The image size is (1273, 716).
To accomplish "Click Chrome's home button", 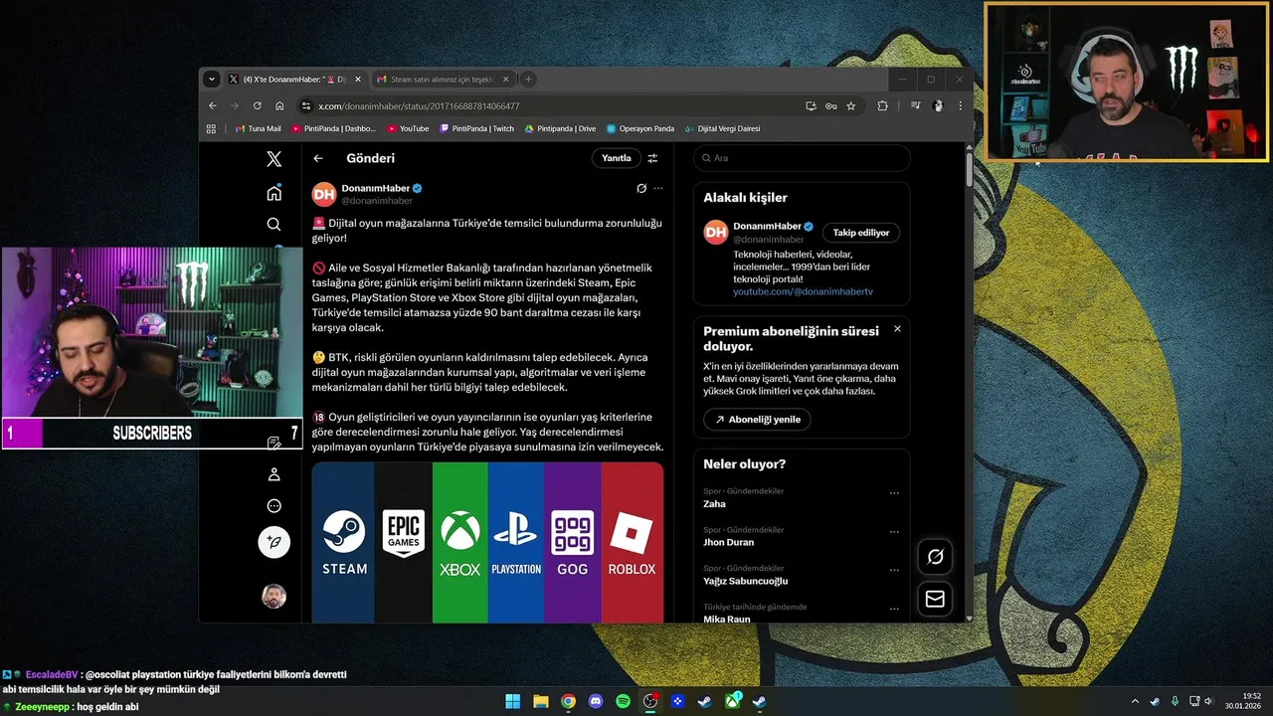I will point(279,105).
